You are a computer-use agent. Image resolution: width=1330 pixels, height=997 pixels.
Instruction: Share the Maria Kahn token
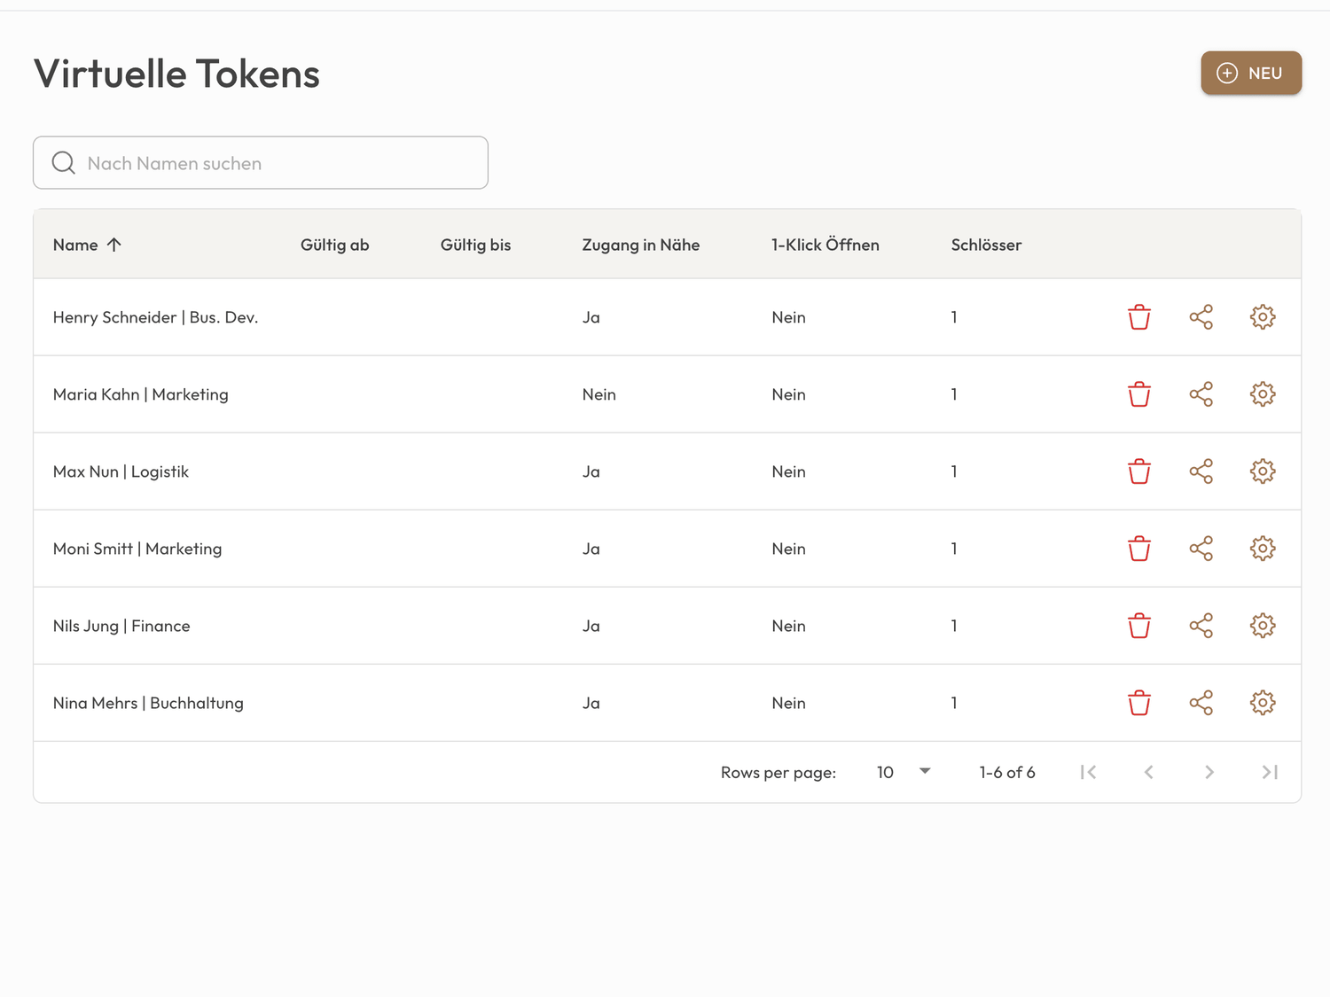click(1201, 394)
